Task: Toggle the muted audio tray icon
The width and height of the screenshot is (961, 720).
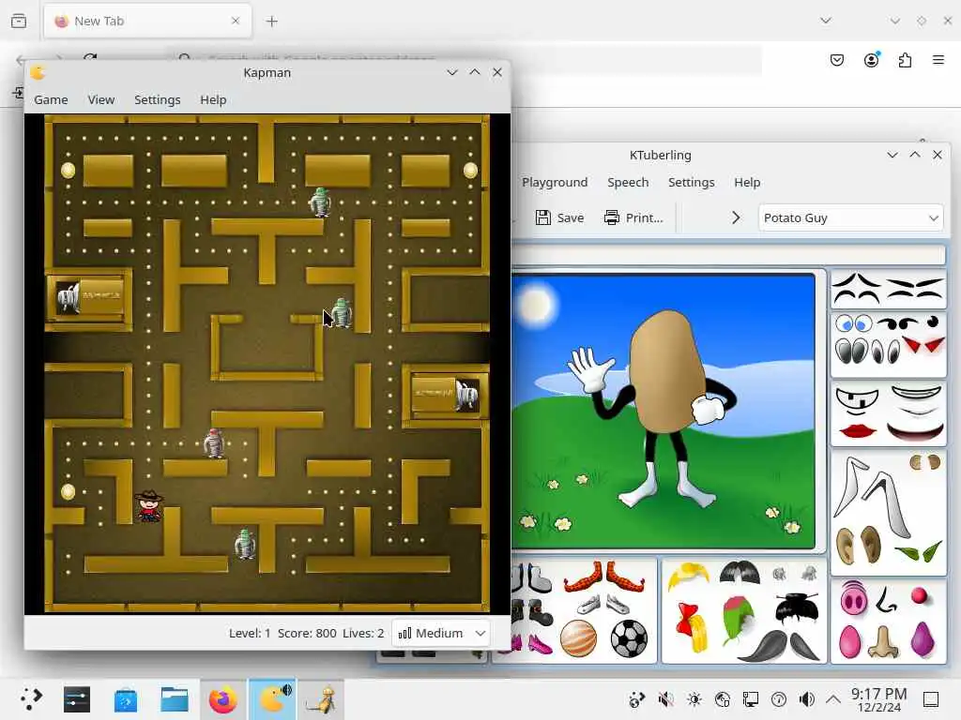Action: [665, 699]
